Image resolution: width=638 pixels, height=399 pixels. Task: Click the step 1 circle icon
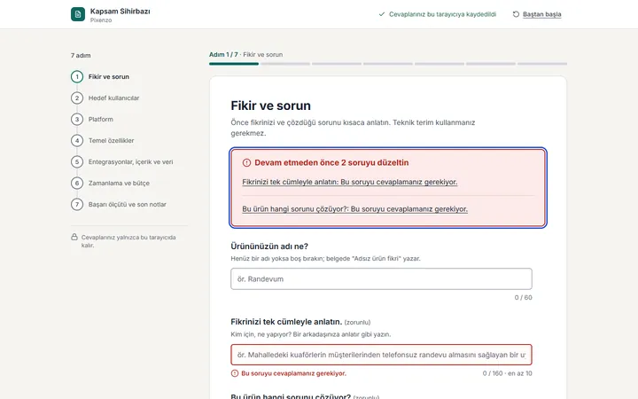[77, 76]
